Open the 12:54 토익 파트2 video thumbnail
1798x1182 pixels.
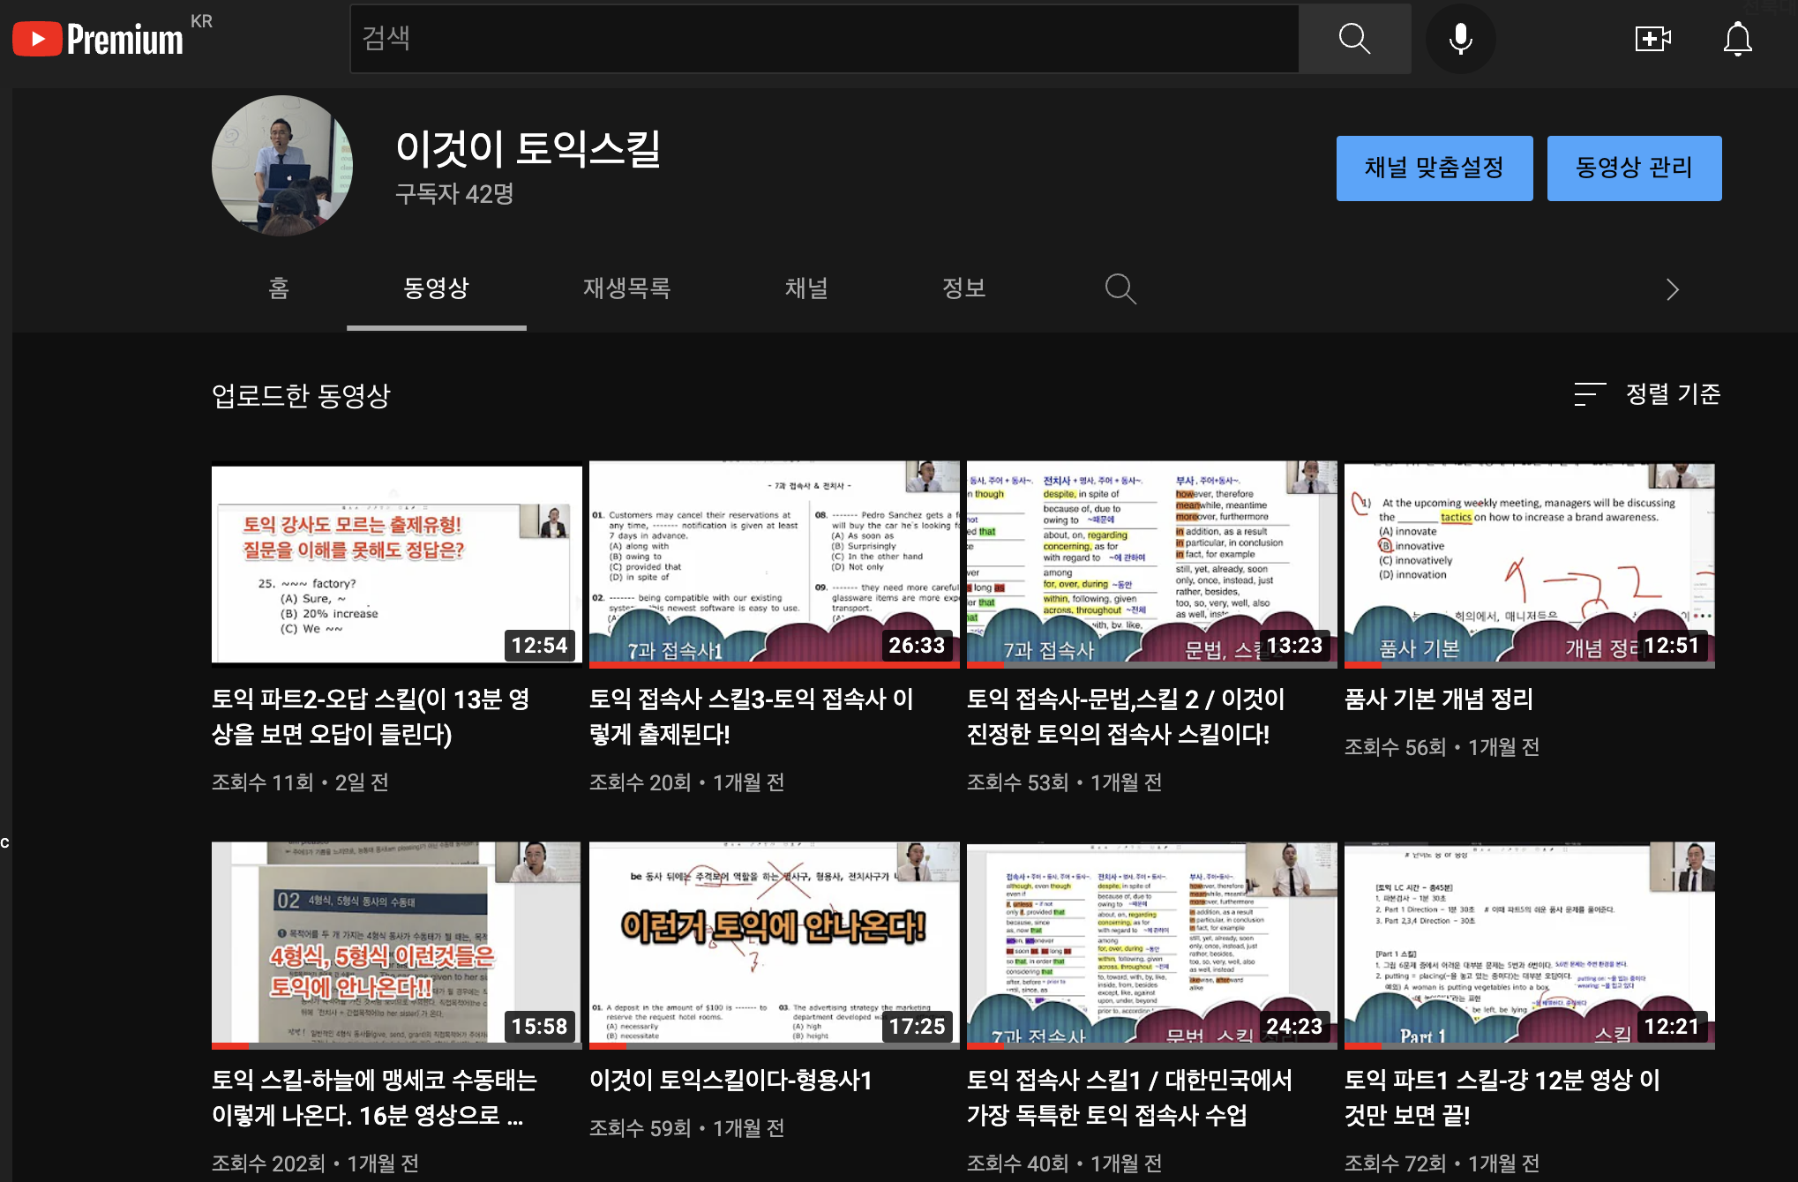(x=396, y=563)
